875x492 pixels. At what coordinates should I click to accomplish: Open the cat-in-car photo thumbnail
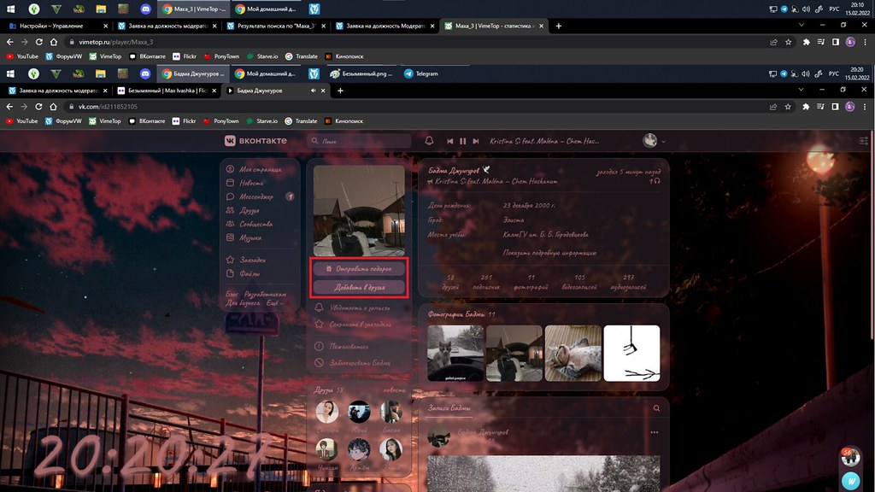pyautogui.click(x=455, y=353)
